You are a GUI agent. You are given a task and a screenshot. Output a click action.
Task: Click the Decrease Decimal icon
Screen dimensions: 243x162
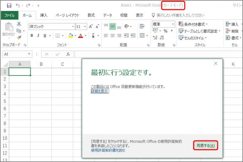(x=162, y=37)
